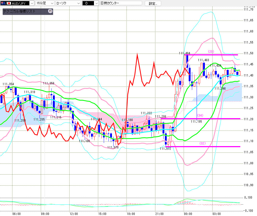
Task: Click the 09:00 time axis label
Action: tap(45, 214)
